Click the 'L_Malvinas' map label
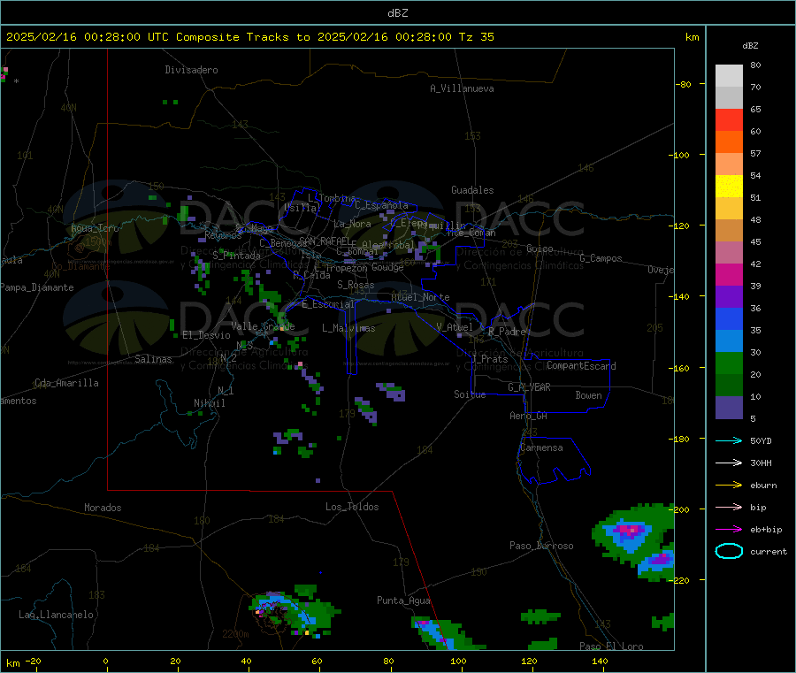This screenshot has height=673, width=796. 348,328
